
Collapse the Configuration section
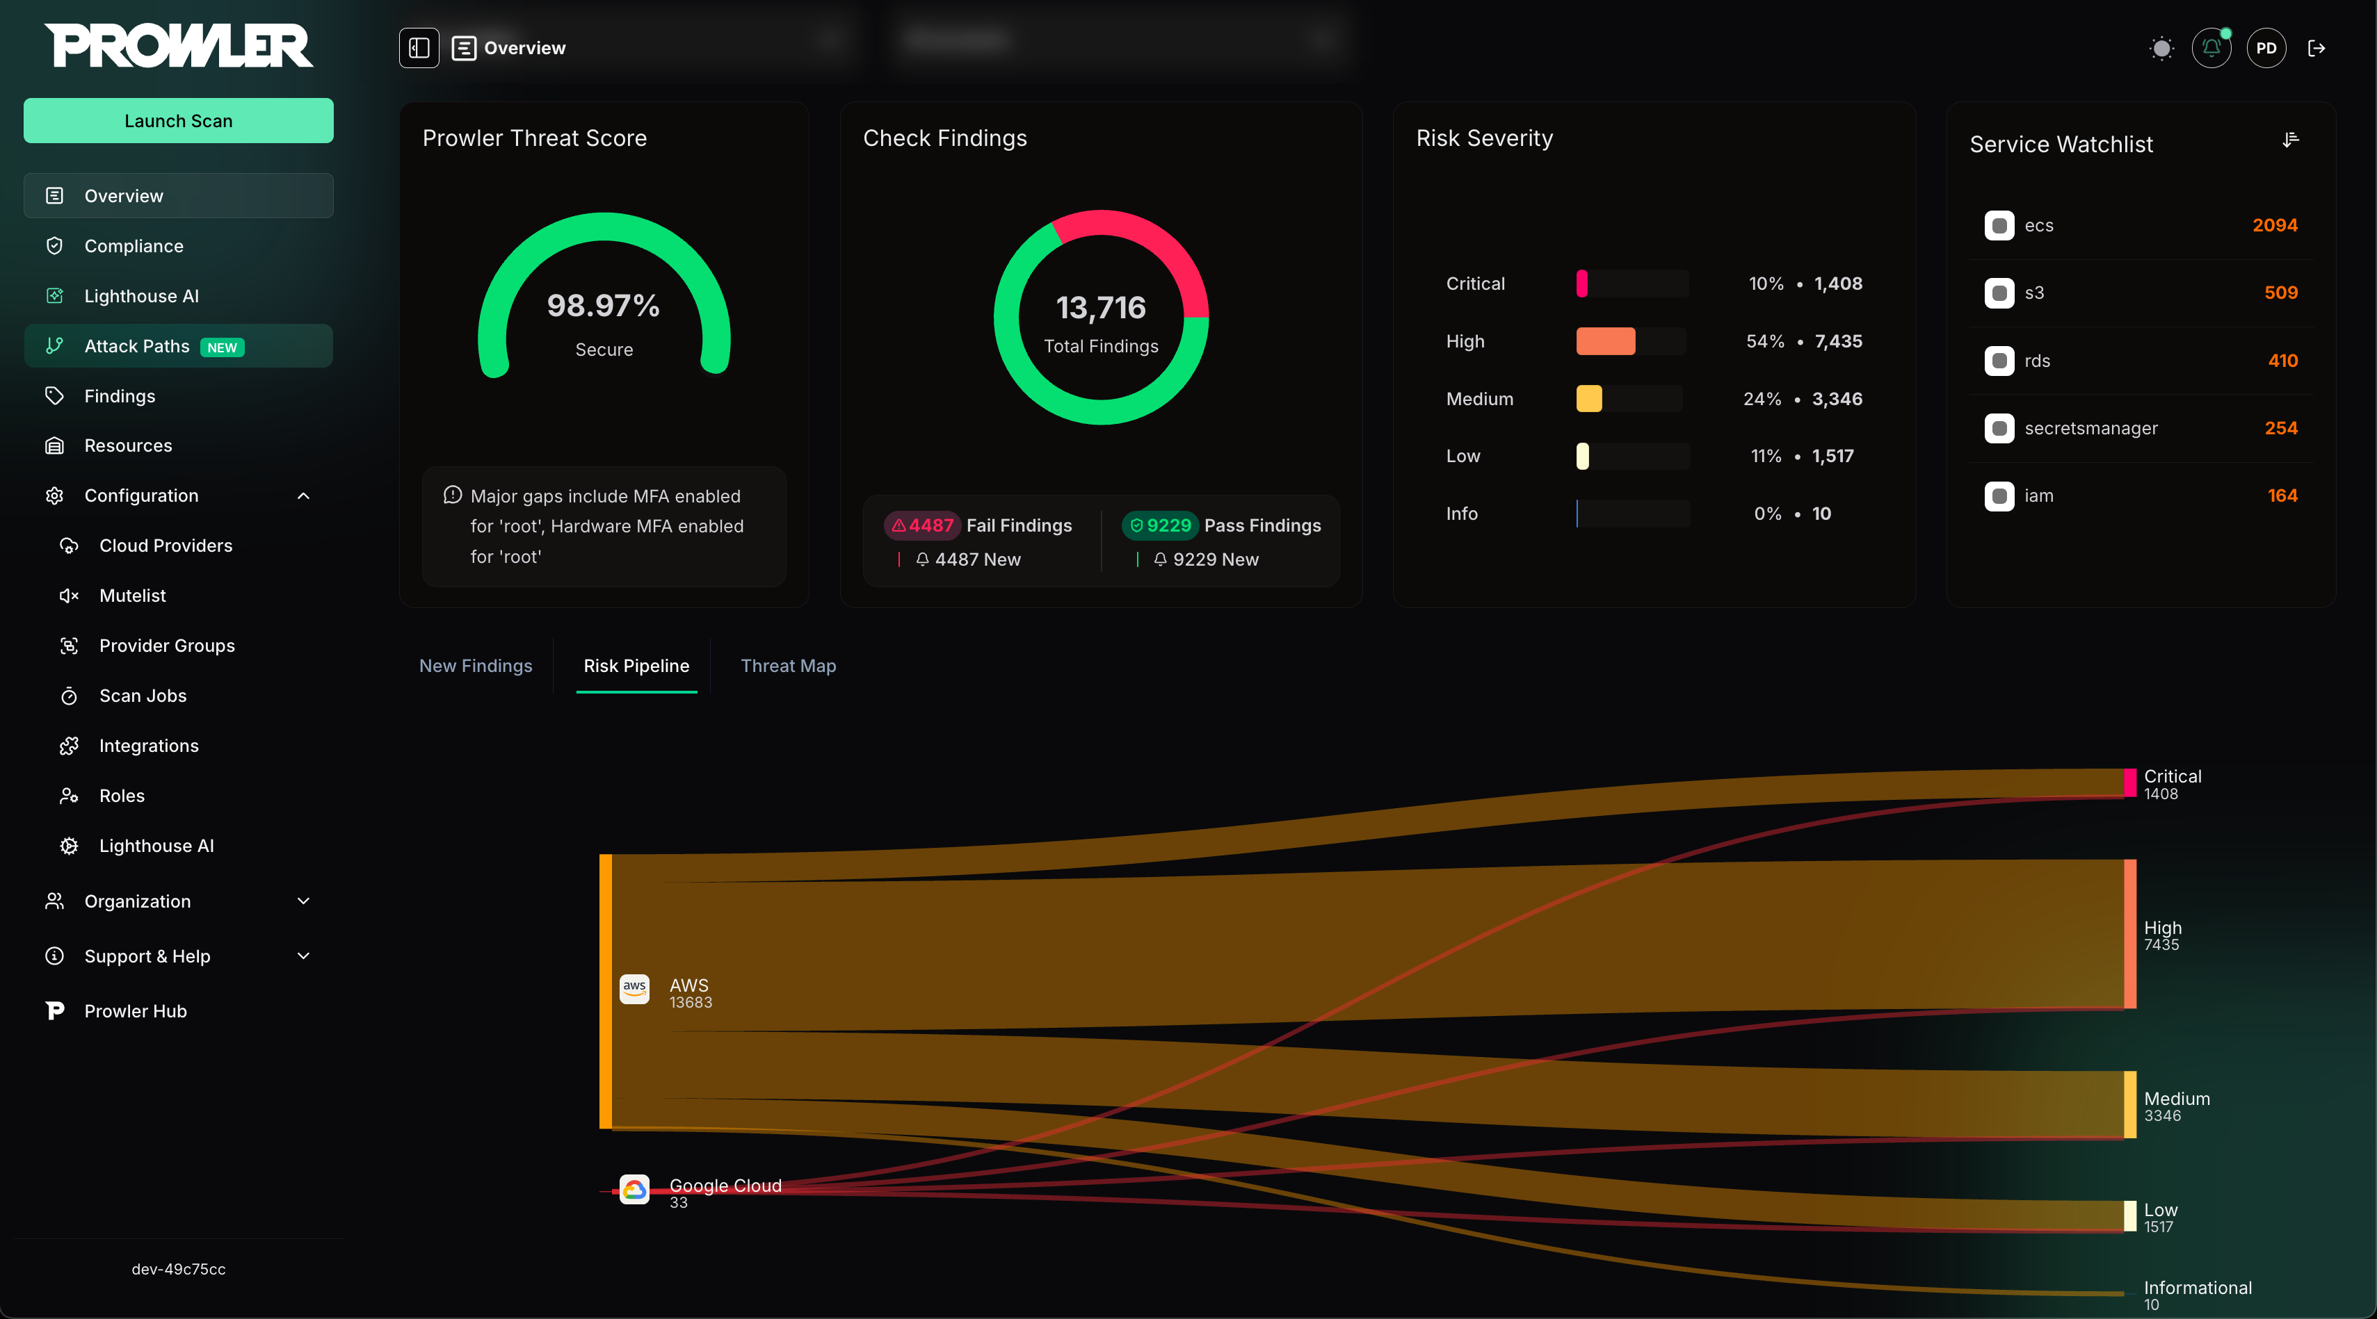[x=304, y=496]
